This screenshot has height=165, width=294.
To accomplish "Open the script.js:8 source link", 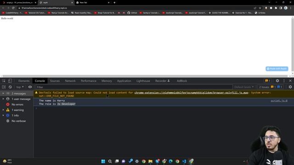I will pyautogui.click(x=279, y=101).
